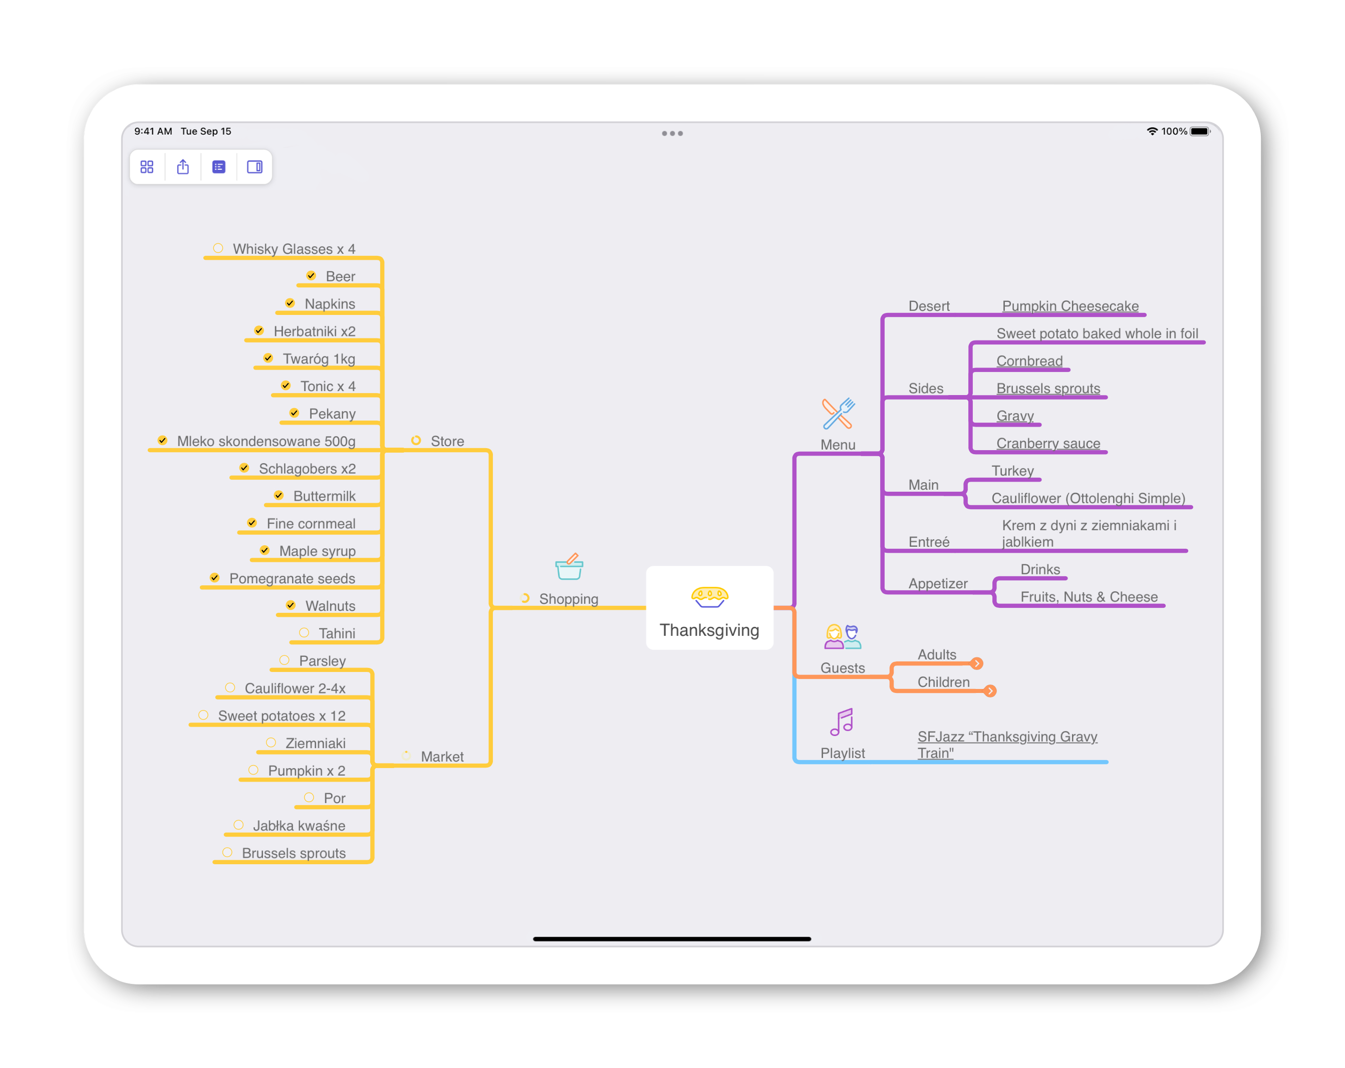
Task: Mark Tahini as completed
Action: (x=304, y=633)
